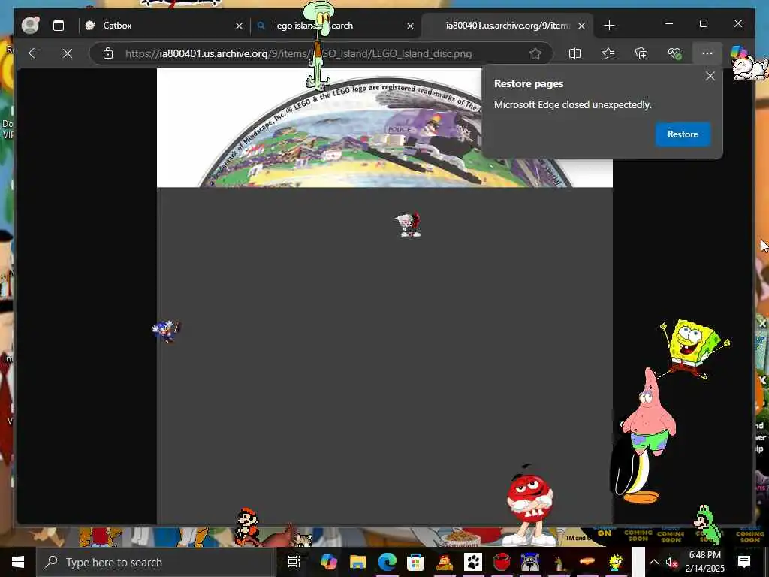Close the archive.org tab
Image resolution: width=769 pixels, height=577 pixels.
coord(582,26)
